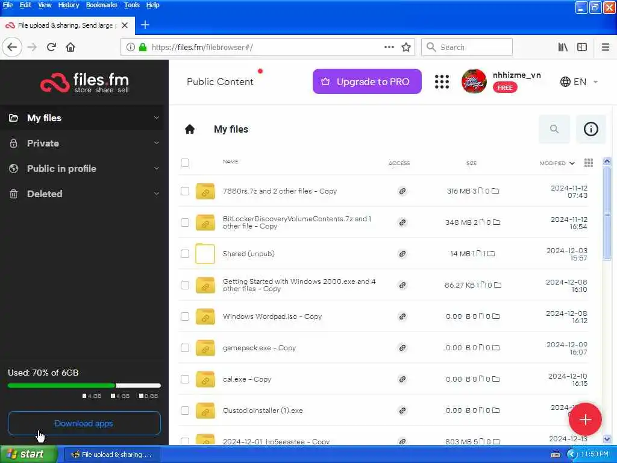Click access link icon for gamepack.exe - Copy
The width and height of the screenshot is (617, 463).
[402, 348]
